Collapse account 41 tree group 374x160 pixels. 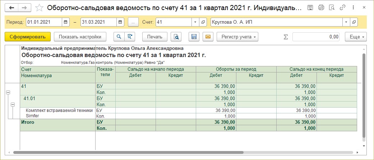pos(7,93)
